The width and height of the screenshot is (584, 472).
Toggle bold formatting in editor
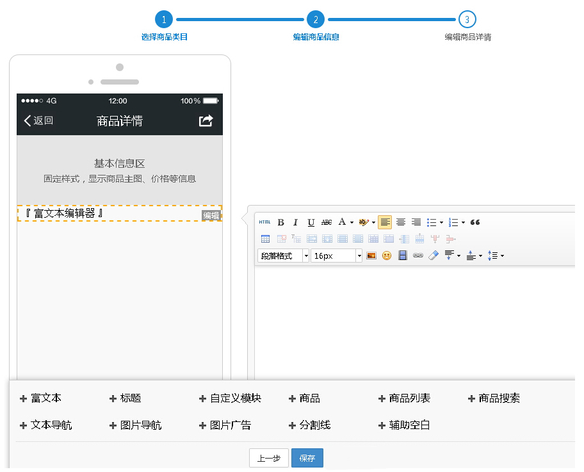tap(280, 222)
